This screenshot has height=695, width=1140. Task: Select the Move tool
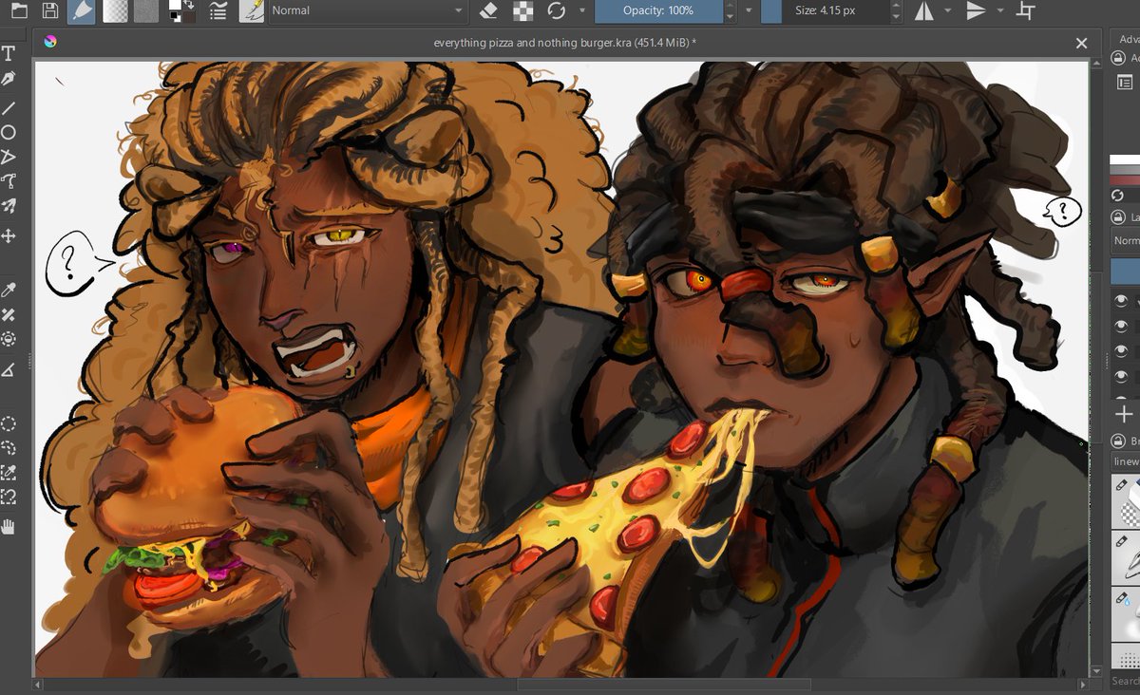[x=9, y=236]
